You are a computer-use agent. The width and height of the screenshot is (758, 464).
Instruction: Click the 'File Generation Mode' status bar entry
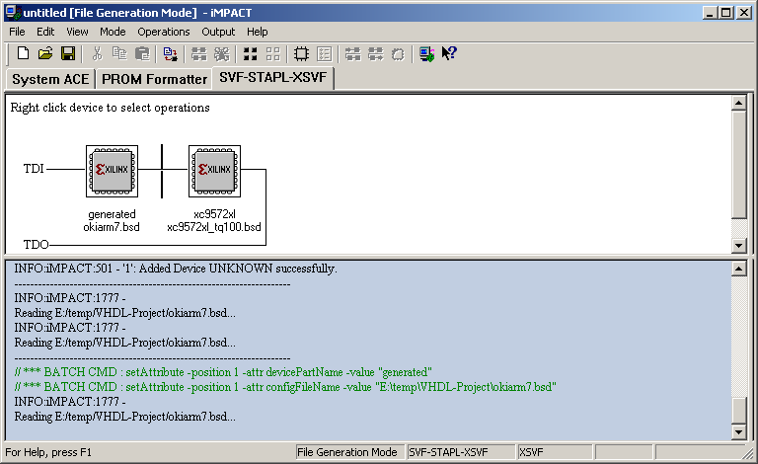[349, 452]
